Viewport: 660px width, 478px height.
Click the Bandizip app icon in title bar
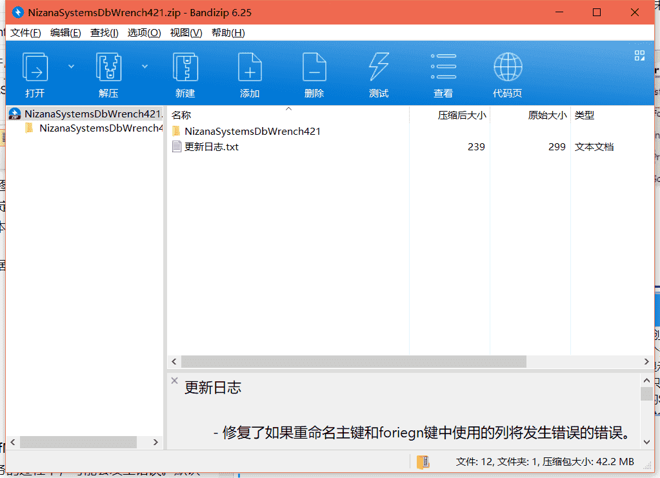click(x=17, y=13)
